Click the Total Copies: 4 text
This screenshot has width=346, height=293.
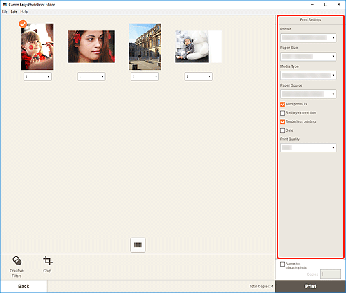[x=261, y=286]
